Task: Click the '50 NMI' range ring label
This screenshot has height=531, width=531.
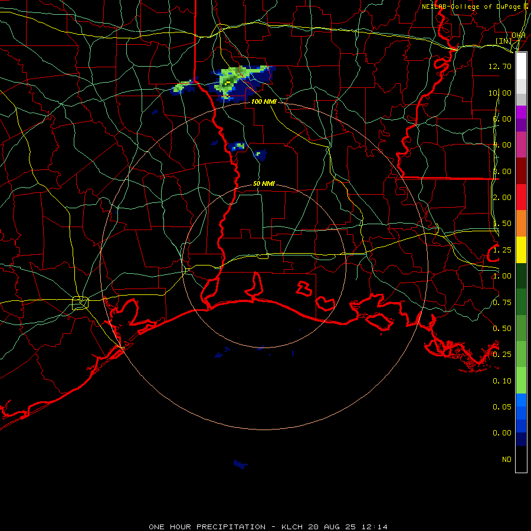Action: 264,184
